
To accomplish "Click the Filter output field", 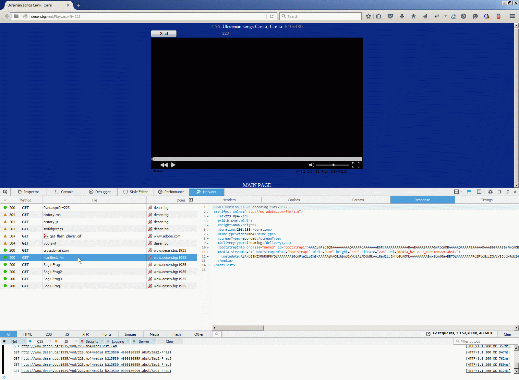I will [x=486, y=341].
